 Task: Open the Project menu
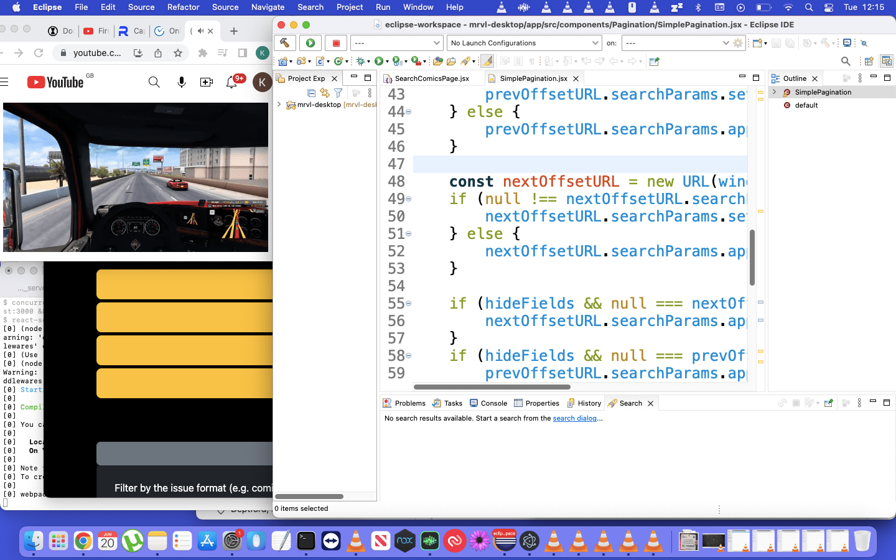[350, 7]
